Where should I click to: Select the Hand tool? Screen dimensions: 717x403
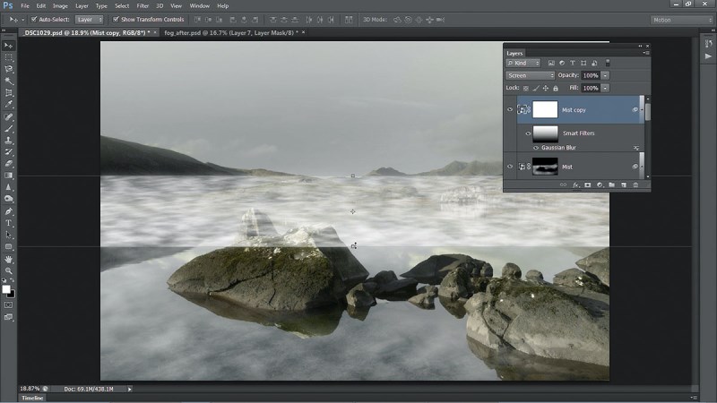9,259
